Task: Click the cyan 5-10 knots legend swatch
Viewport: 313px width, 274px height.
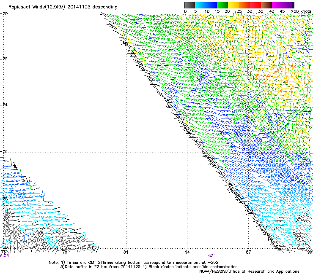Action: [x=200, y=5]
